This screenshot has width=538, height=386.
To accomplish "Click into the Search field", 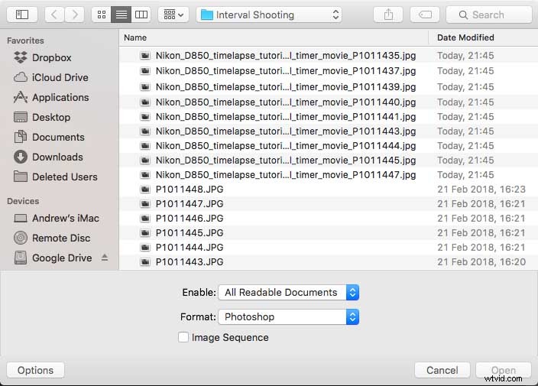I will [489, 15].
